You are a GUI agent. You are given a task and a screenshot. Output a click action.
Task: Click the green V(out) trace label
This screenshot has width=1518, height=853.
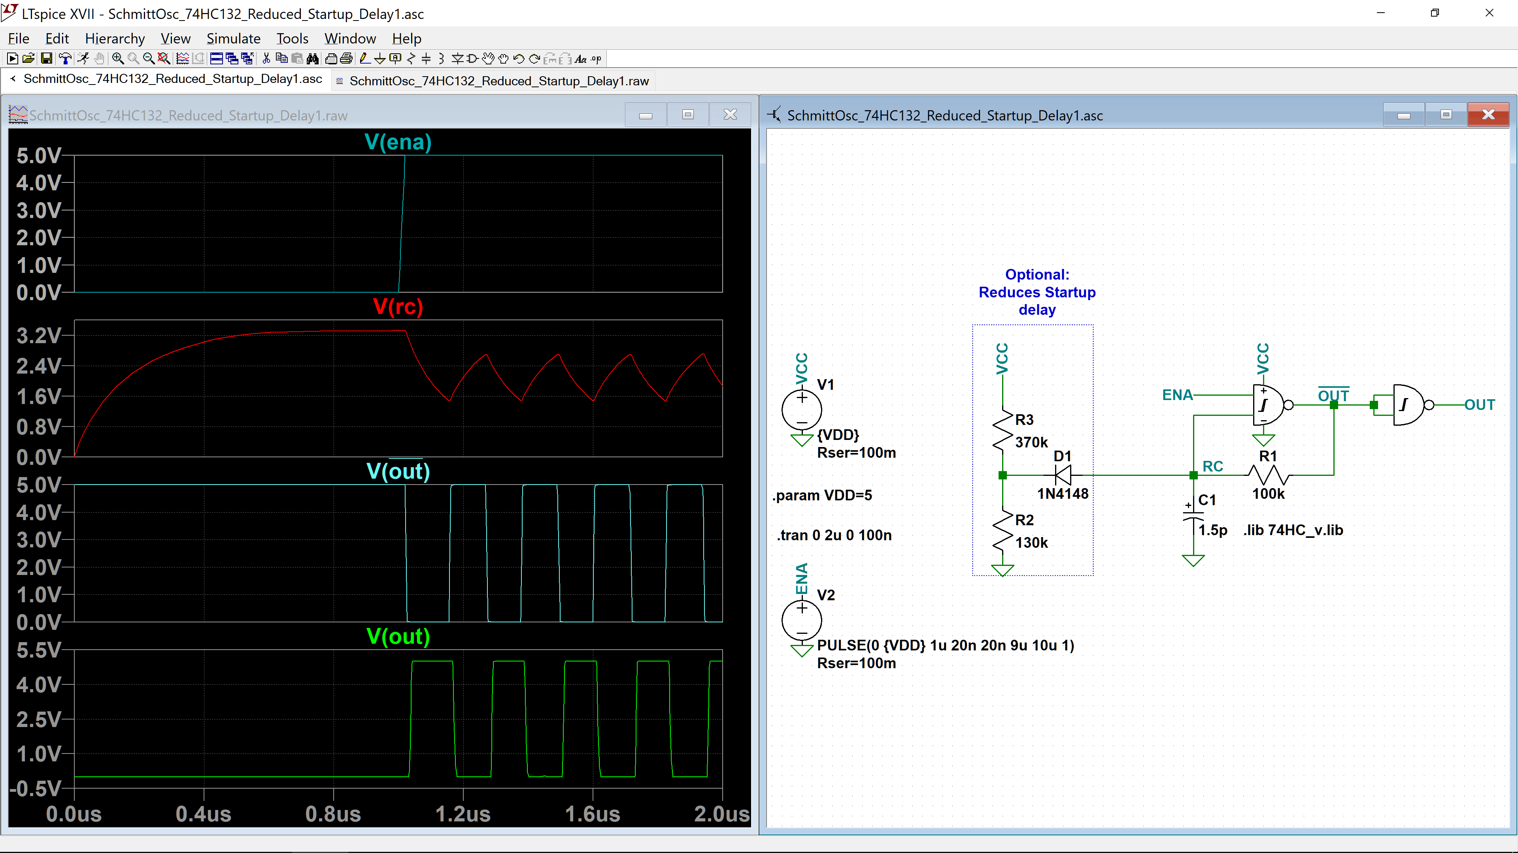tap(398, 636)
